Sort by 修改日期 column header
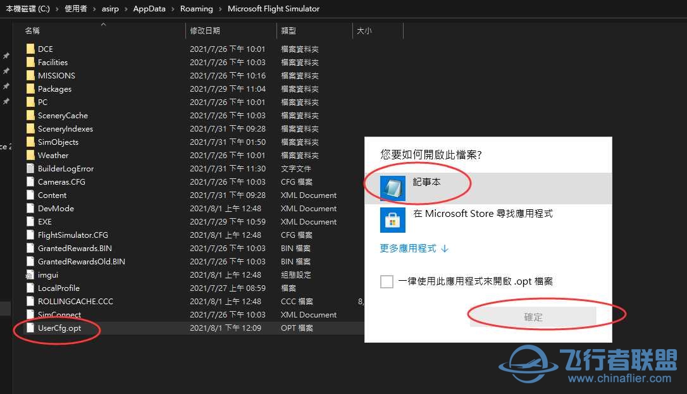Image resolution: width=687 pixels, height=394 pixels. [x=205, y=30]
